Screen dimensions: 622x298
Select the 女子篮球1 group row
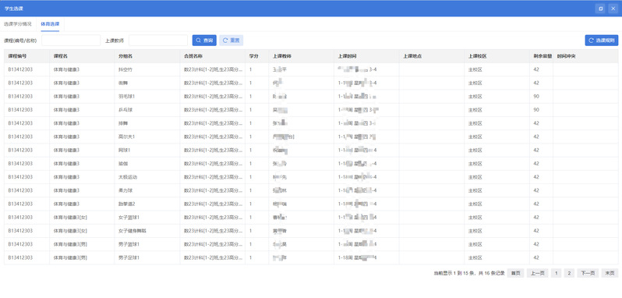pyautogui.click(x=311, y=218)
